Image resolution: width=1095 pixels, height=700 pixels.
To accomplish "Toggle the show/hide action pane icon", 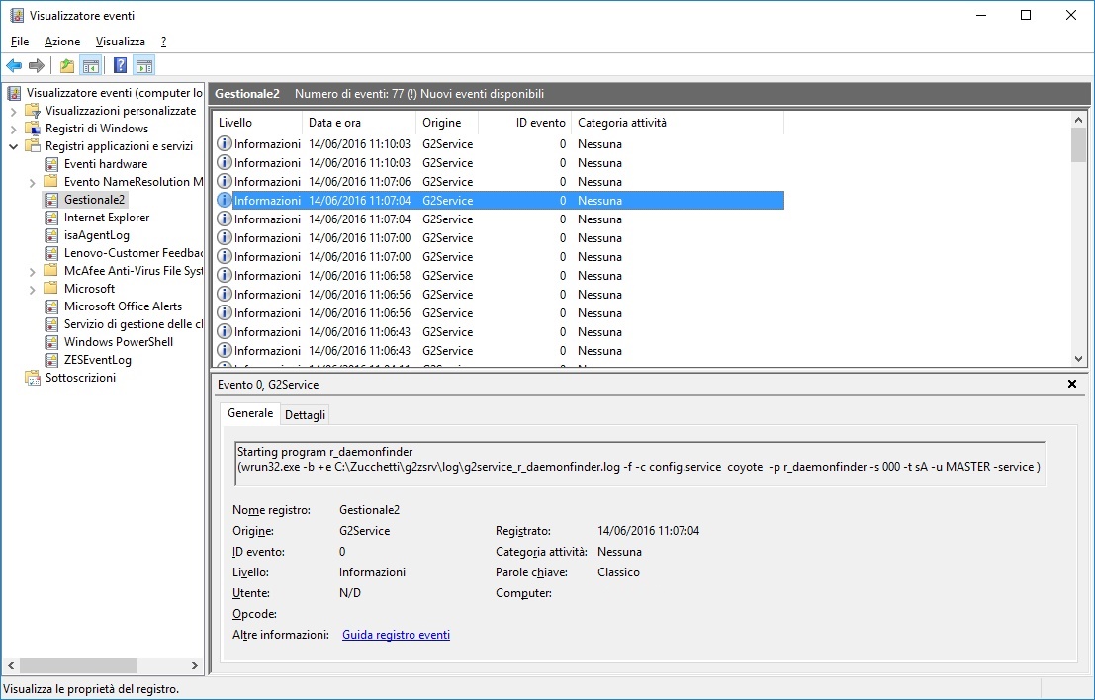I will pyautogui.click(x=143, y=65).
